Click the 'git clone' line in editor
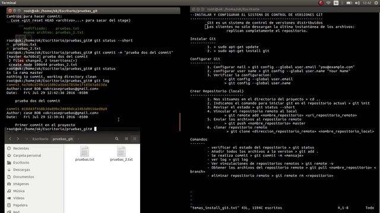Image resolution: width=380 pixels, height=213 pixels. (300, 131)
